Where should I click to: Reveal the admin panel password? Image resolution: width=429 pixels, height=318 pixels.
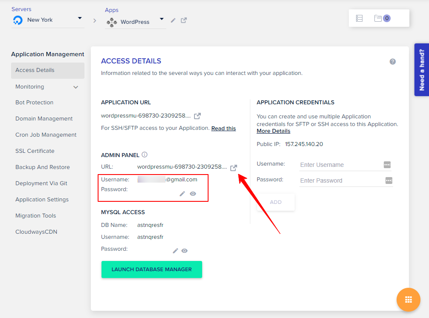193,194
